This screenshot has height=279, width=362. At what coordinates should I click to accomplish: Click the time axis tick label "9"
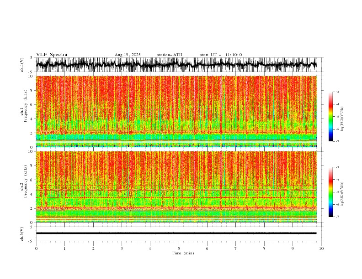[x=293, y=248]
